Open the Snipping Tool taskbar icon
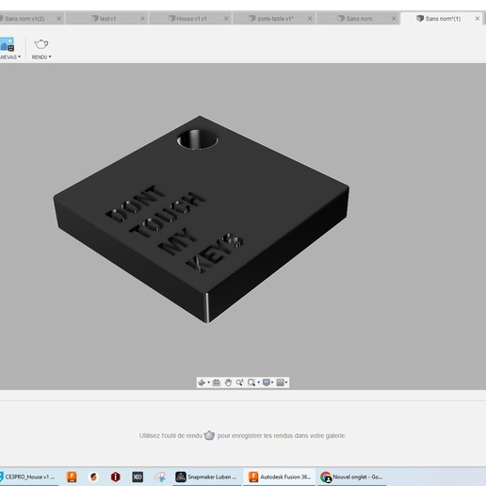The image size is (486, 486). click(160, 477)
